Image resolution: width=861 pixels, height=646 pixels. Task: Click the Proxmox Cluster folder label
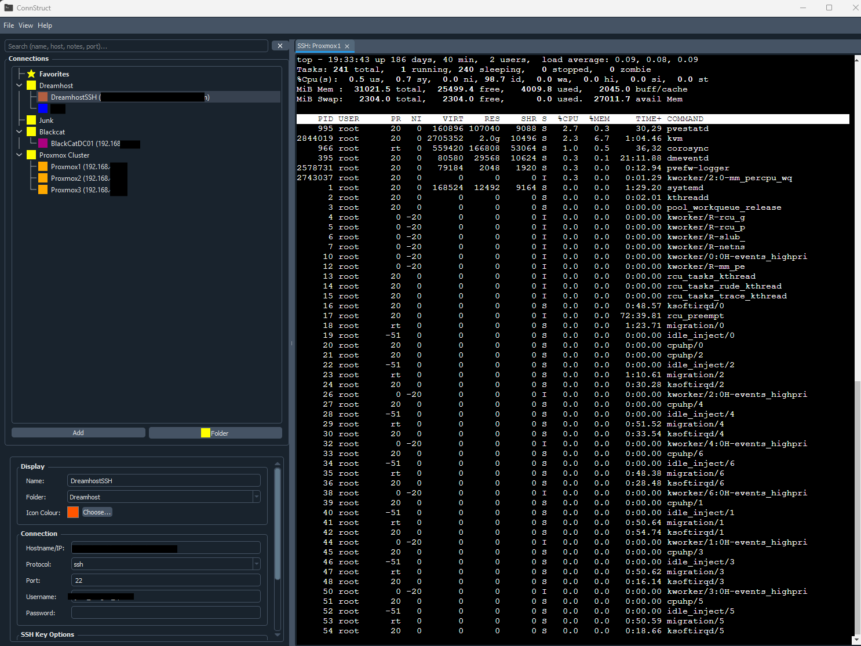click(x=64, y=155)
